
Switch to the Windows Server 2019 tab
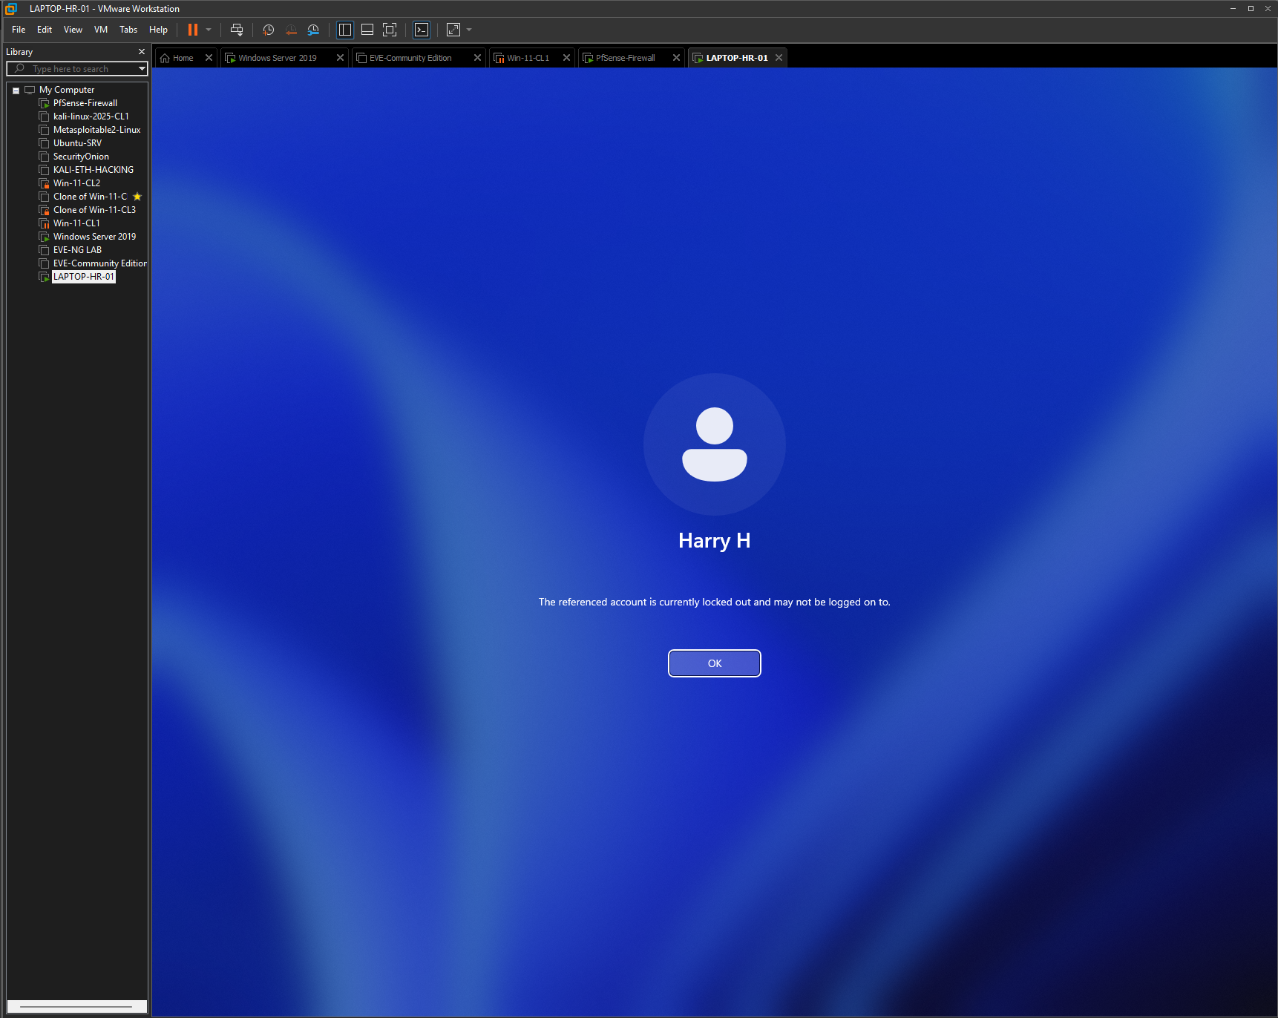click(x=278, y=58)
